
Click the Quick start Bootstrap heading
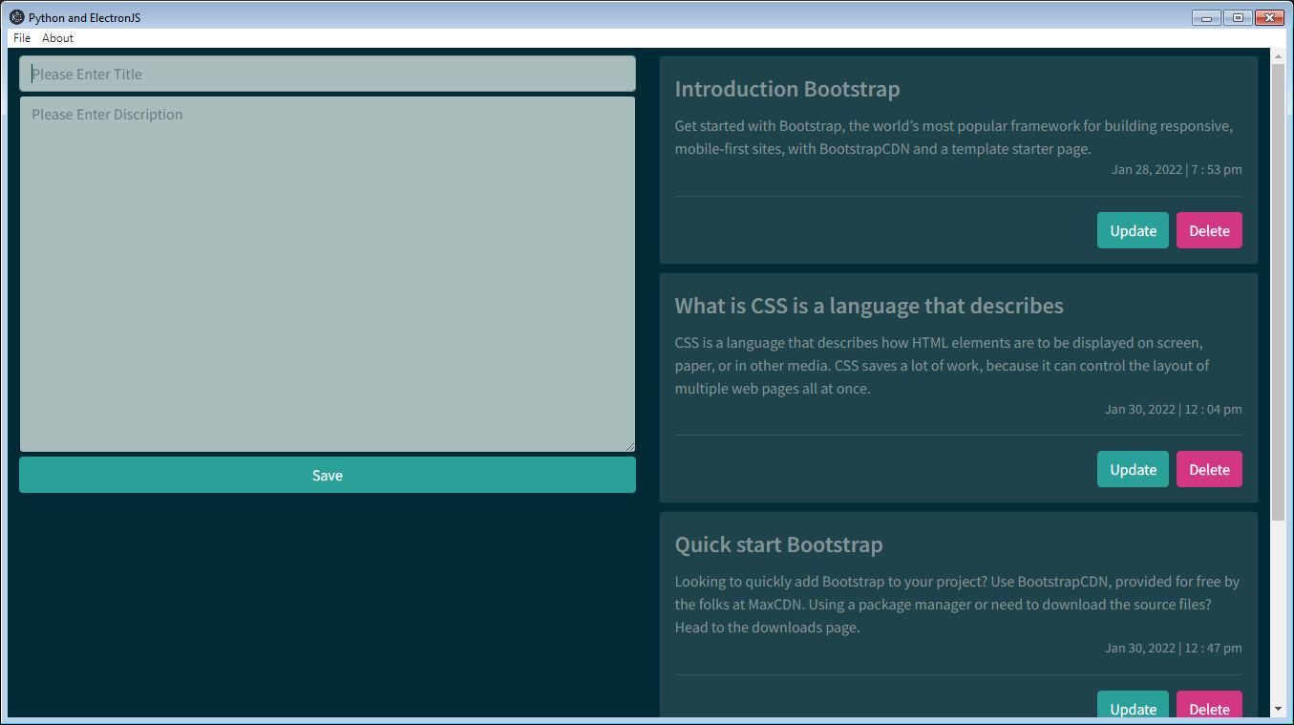(778, 544)
